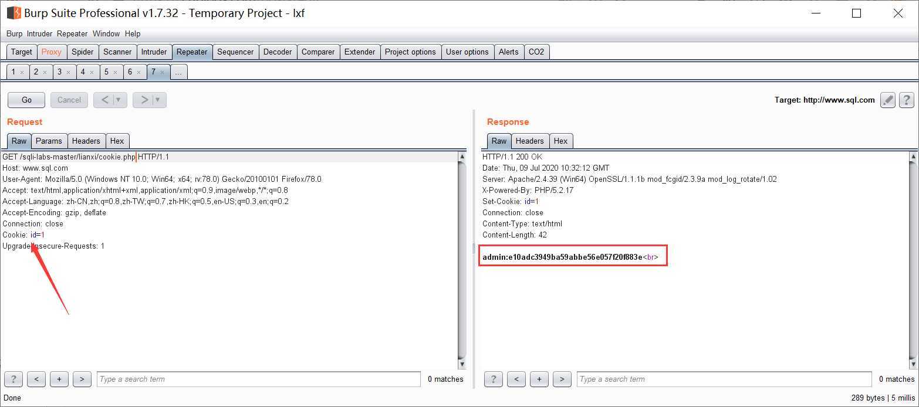
Task: Focus the response search term field
Action: click(x=724, y=379)
